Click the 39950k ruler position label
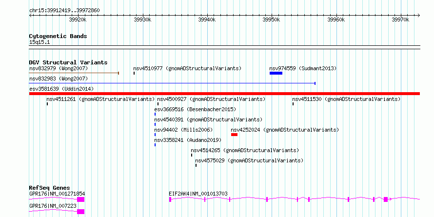The height and width of the screenshot is (217, 434). [x=272, y=20]
